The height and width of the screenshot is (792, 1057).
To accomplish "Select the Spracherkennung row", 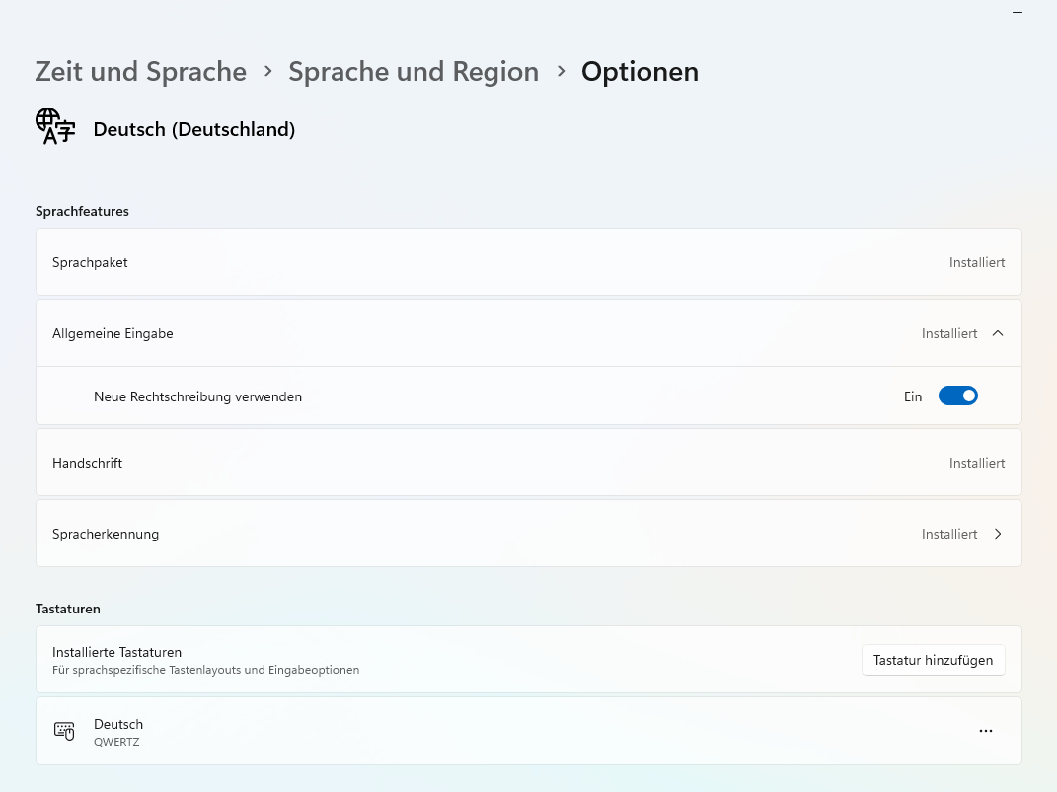I will tap(529, 534).
